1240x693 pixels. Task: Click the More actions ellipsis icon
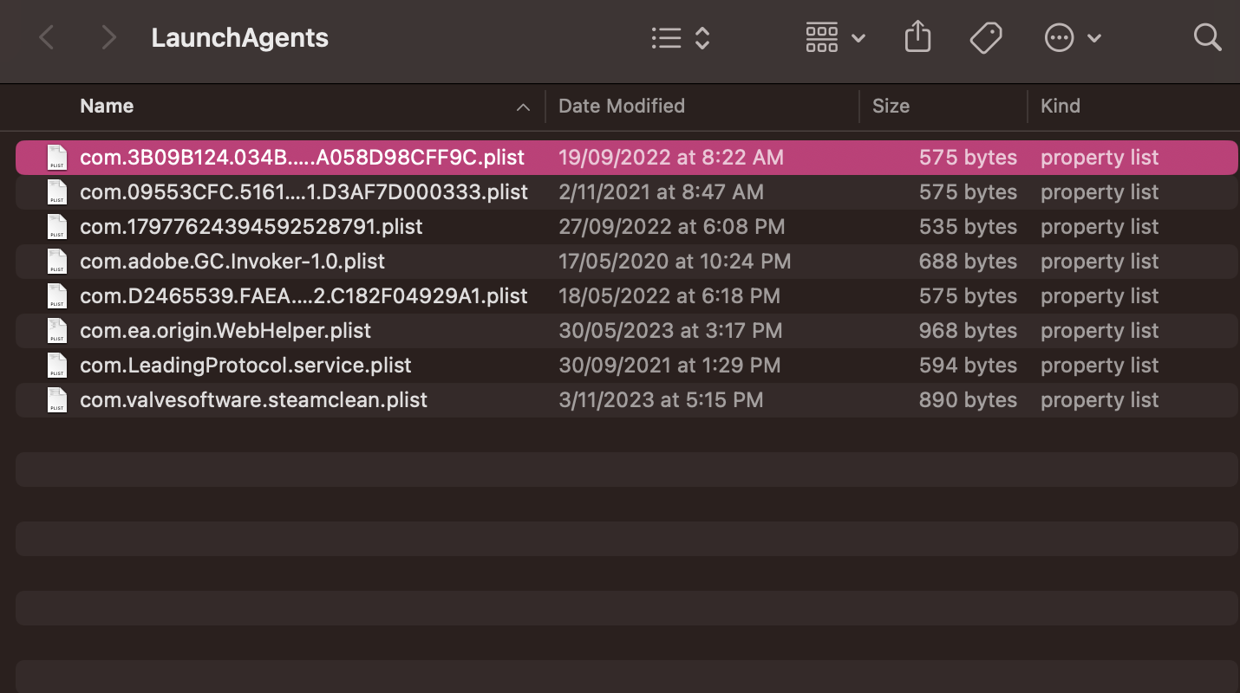pyautogui.click(x=1059, y=37)
